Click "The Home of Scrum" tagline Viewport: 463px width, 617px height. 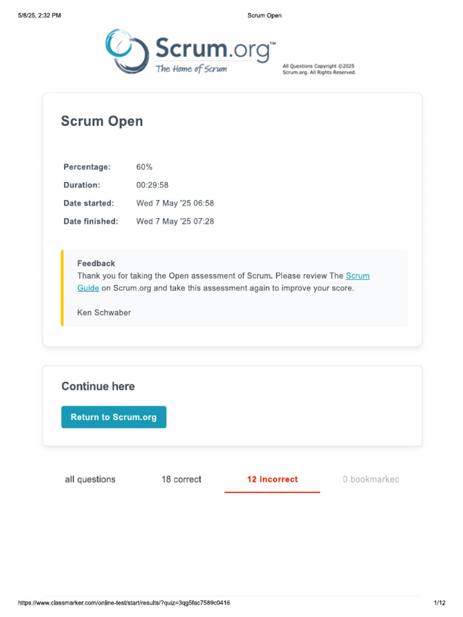click(x=191, y=69)
